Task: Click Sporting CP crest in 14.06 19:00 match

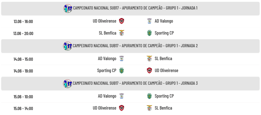Action: (122, 70)
